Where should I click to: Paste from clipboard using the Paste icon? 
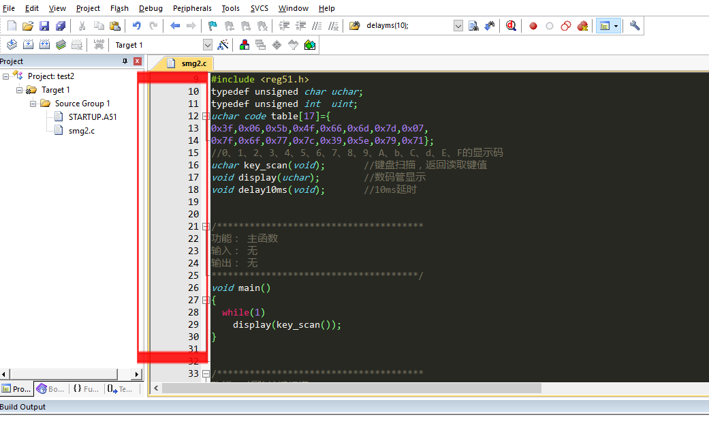coord(115,26)
